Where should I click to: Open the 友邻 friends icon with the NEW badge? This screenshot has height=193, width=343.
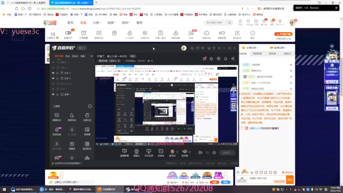pyautogui.click(x=191, y=33)
